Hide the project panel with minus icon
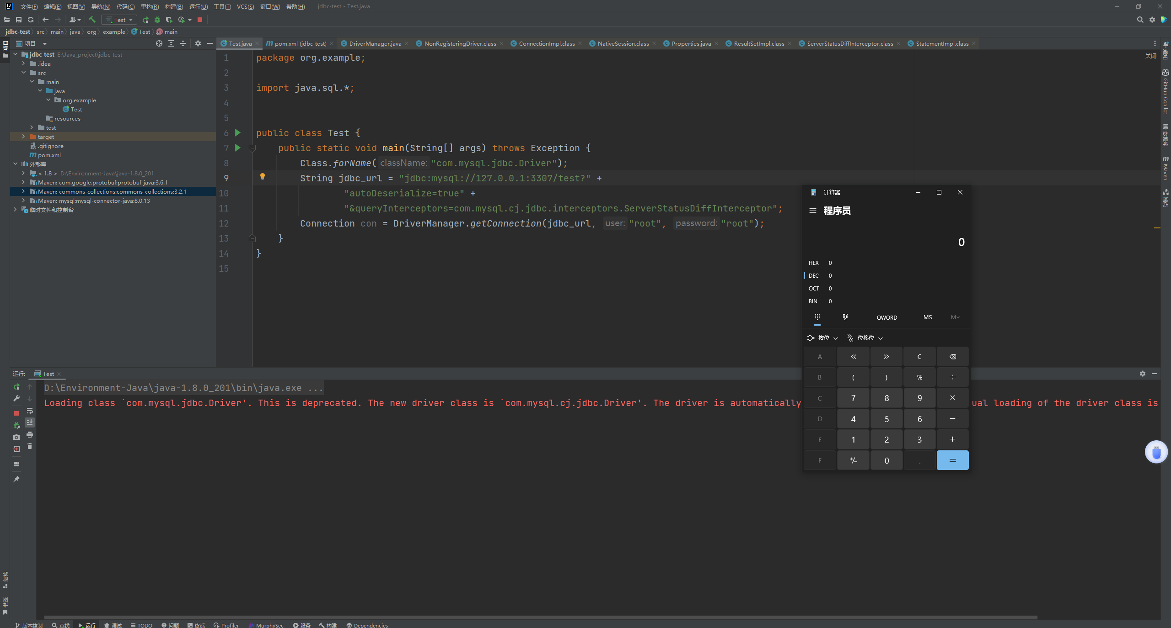The image size is (1171, 628). point(209,43)
